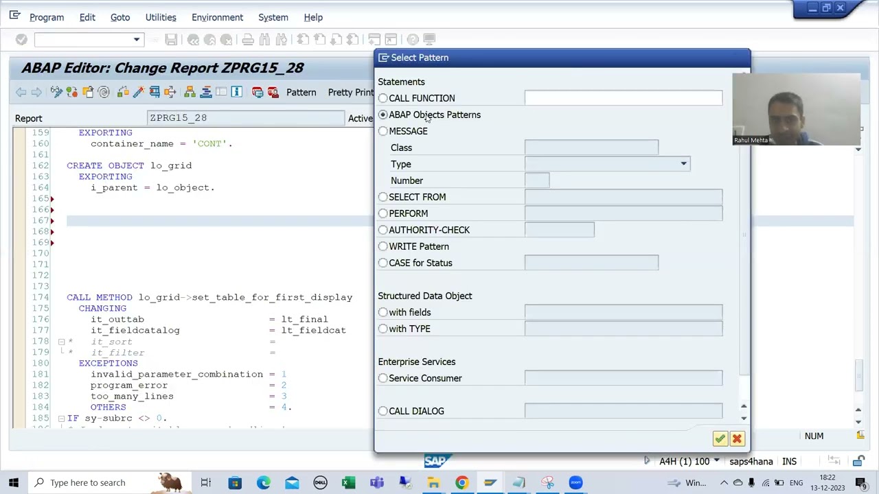Viewport: 879px width, 494px height.
Task: Open the System menu
Action: pyautogui.click(x=273, y=17)
